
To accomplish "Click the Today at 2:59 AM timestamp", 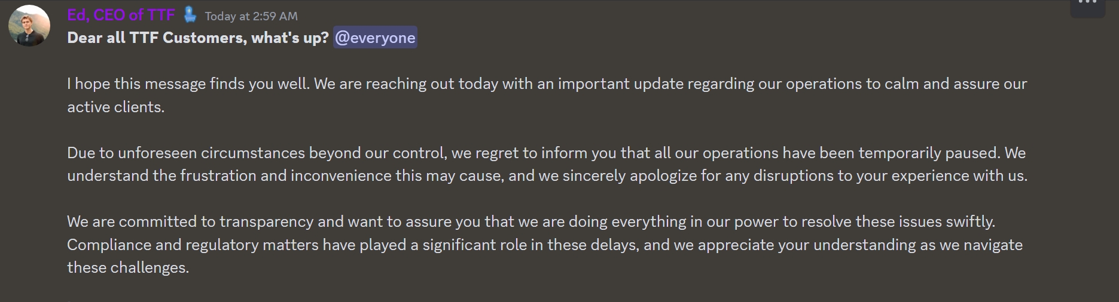I will coord(251,16).
